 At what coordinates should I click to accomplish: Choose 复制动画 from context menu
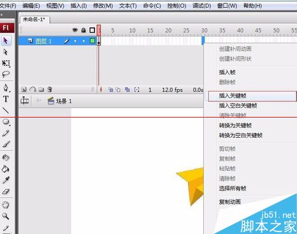[230, 202]
